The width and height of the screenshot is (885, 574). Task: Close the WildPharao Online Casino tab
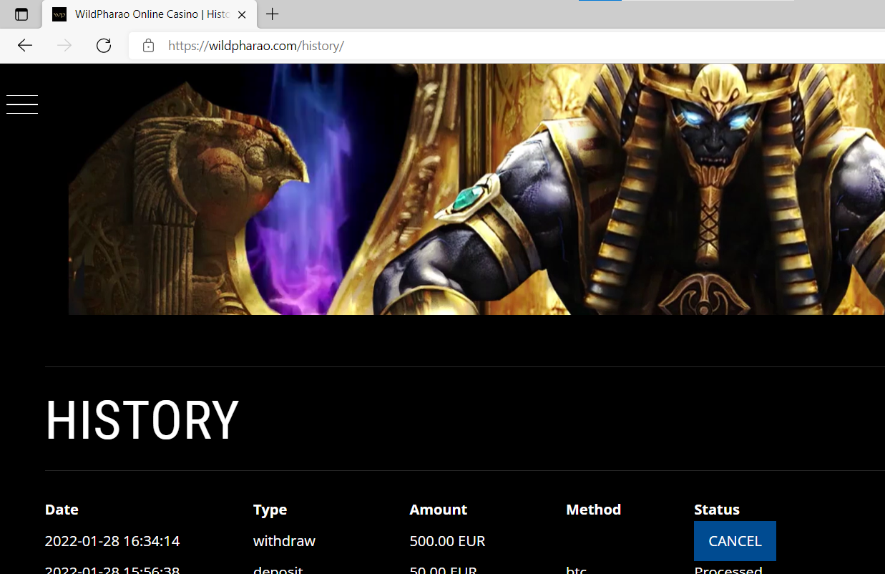[x=243, y=14]
